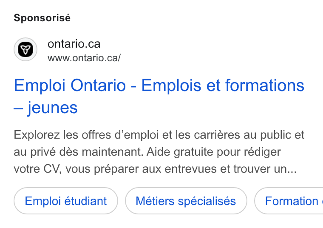
Task: Click the '– jeunes' headline continuation
Action: coord(46,108)
